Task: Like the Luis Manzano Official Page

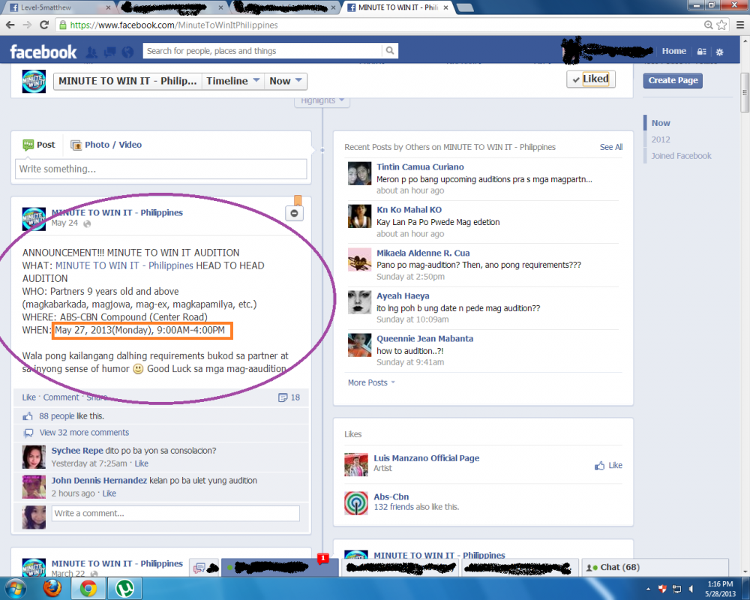Action: 608,466
